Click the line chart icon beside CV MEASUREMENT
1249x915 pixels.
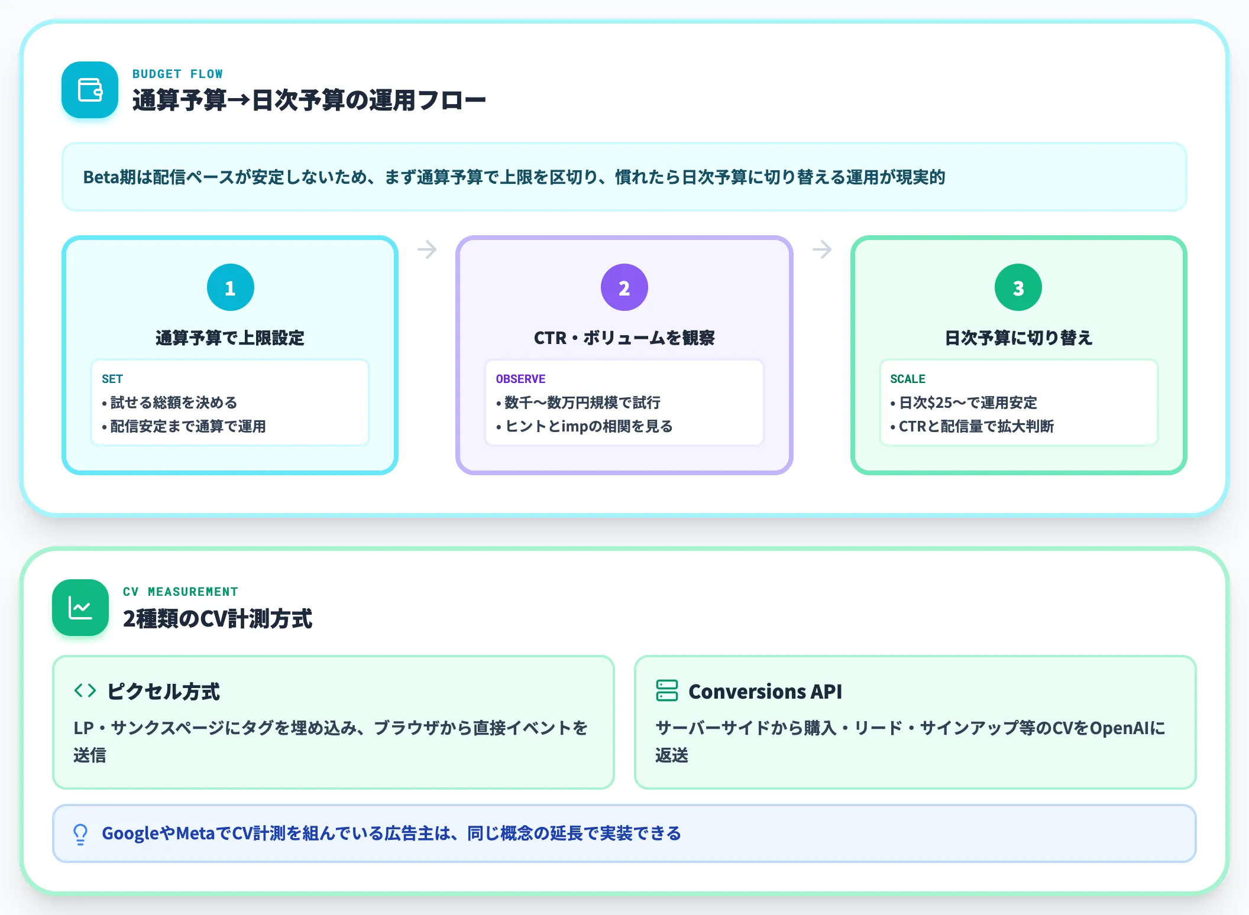point(80,608)
